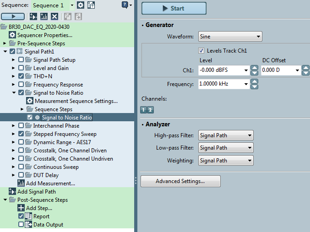
Task: Click the Start button
Action: pyautogui.click(x=174, y=8)
